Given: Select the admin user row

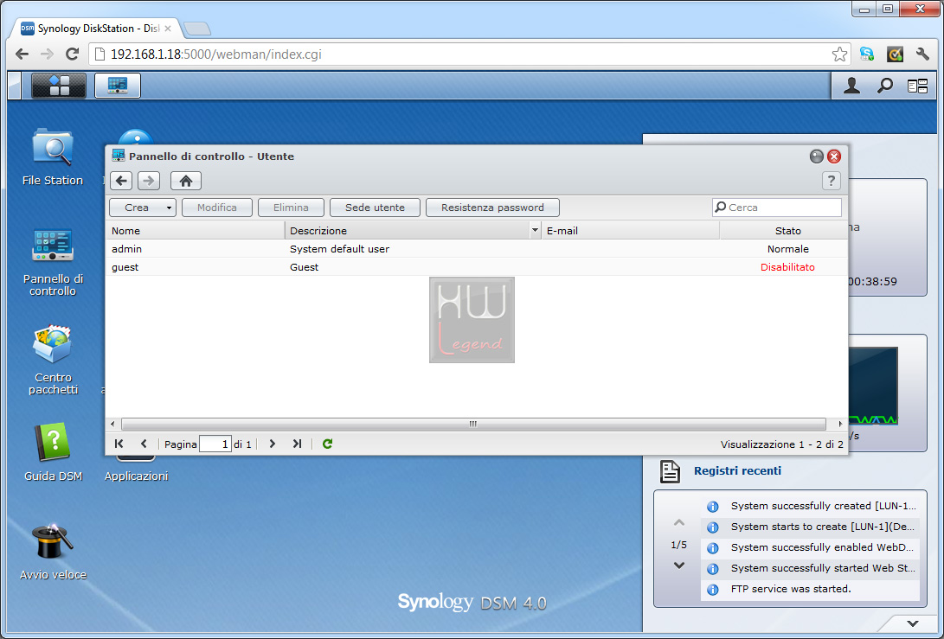Looking at the screenshot, I should tap(477, 248).
